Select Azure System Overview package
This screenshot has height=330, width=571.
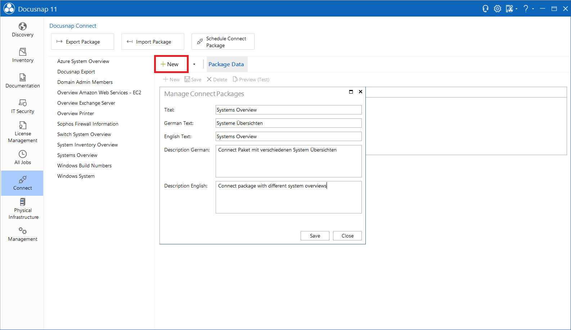(x=83, y=61)
